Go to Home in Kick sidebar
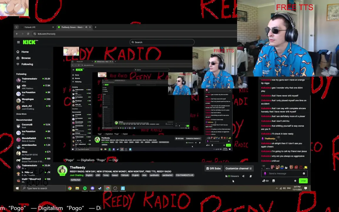Image resolution: width=339 pixels, height=212 pixels. pyautogui.click(x=23, y=52)
